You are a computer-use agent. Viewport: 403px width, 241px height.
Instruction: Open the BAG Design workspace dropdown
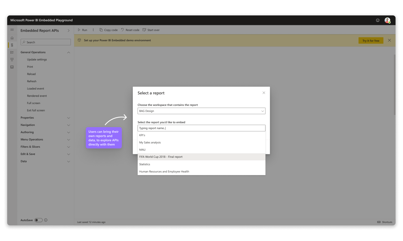pos(201,111)
